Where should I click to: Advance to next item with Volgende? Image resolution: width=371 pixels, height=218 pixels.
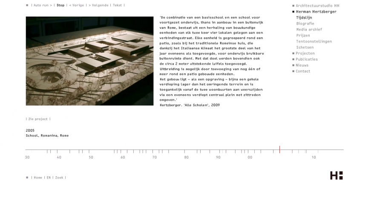(x=98, y=6)
